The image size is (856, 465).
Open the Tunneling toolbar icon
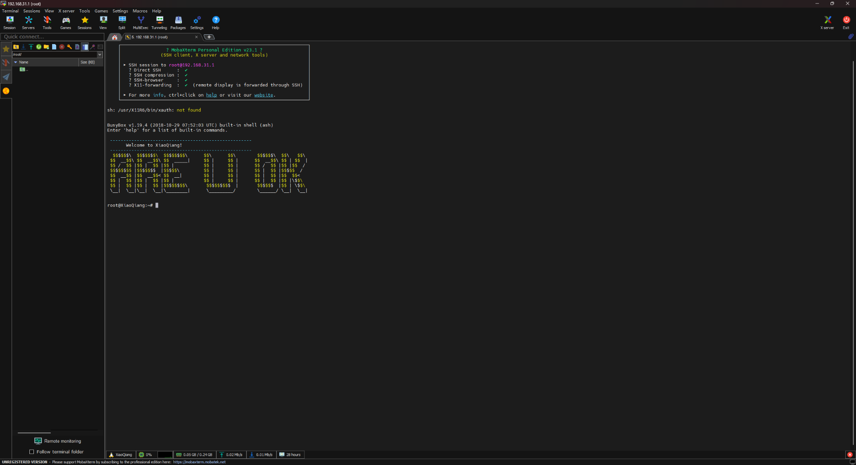coord(159,23)
